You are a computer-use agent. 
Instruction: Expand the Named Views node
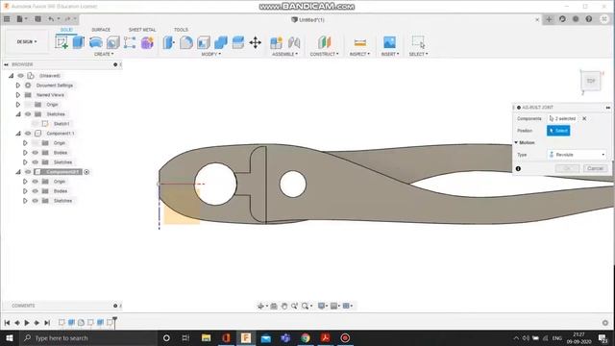18,95
